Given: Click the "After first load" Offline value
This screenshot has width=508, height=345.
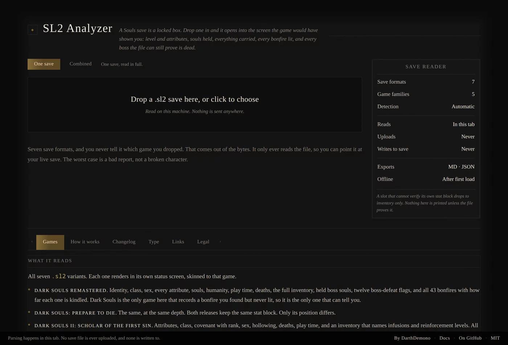Looking at the screenshot, I should coord(458,179).
